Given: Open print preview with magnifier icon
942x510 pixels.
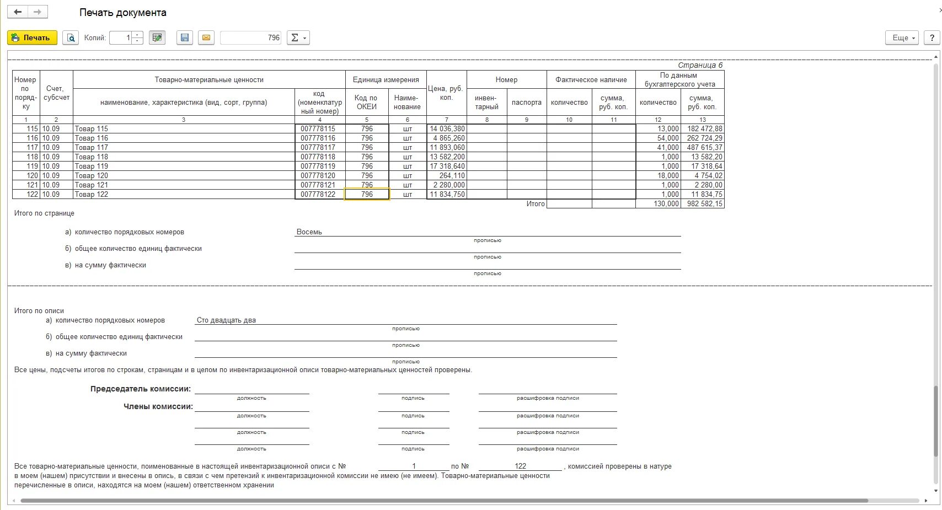Looking at the screenshot, I should tap(71, 37).
